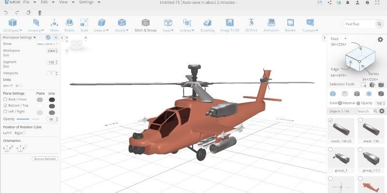
Task: Click the Bottom / Top line color swatch
Action: (52, 106)
